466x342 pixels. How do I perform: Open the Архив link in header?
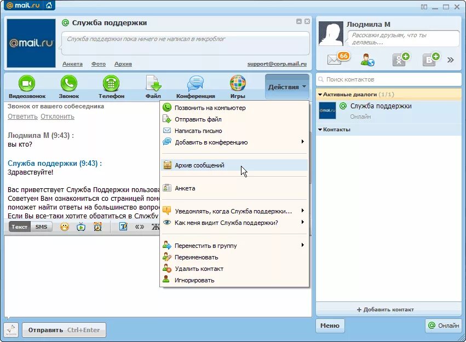click(123, 64)
